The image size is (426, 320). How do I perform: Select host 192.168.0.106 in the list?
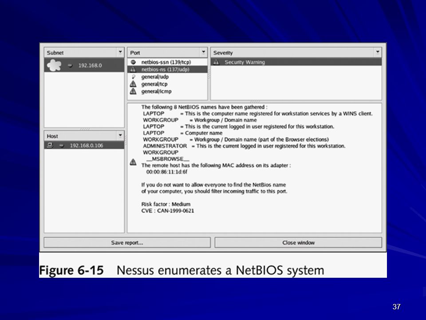coord(84,145)
